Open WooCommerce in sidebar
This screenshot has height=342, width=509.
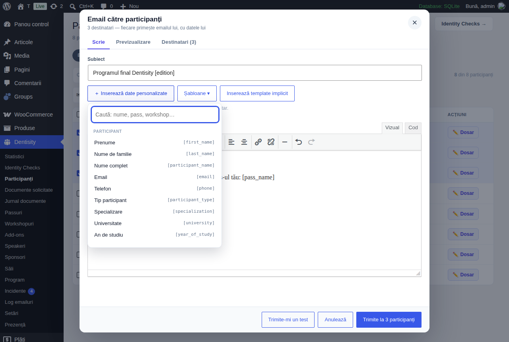[32, 115]
